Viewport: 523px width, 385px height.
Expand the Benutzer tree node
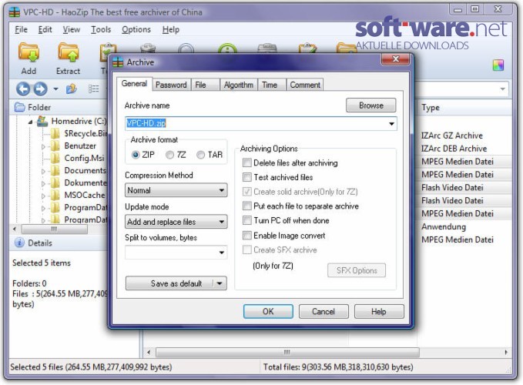click(43, 146)
